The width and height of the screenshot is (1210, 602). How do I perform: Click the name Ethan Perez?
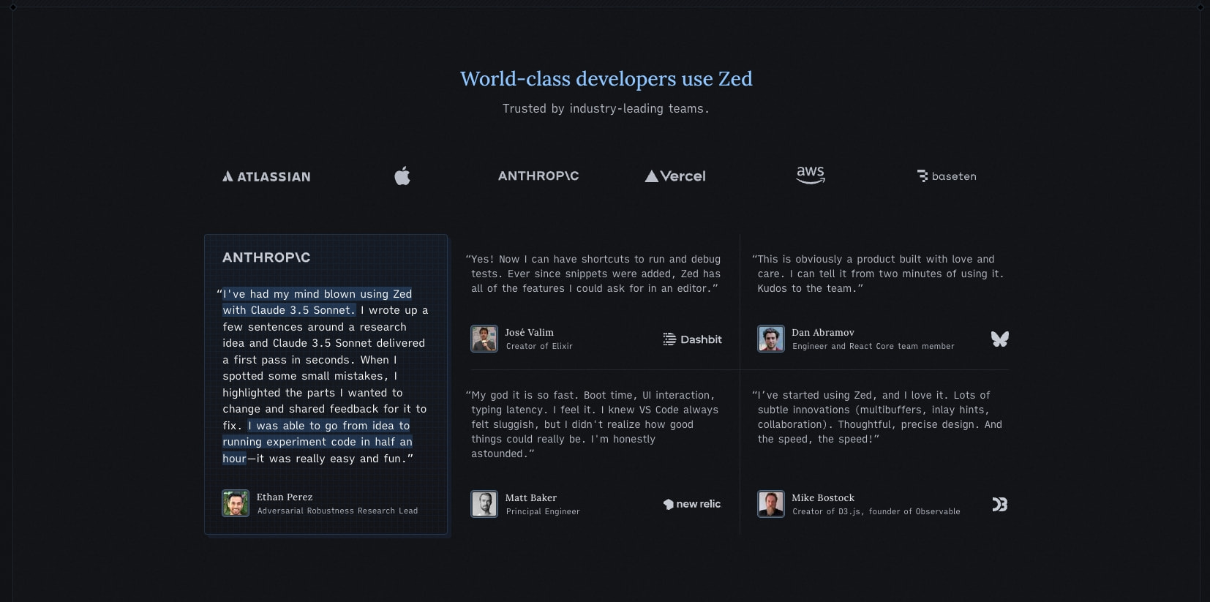point(285,497)
